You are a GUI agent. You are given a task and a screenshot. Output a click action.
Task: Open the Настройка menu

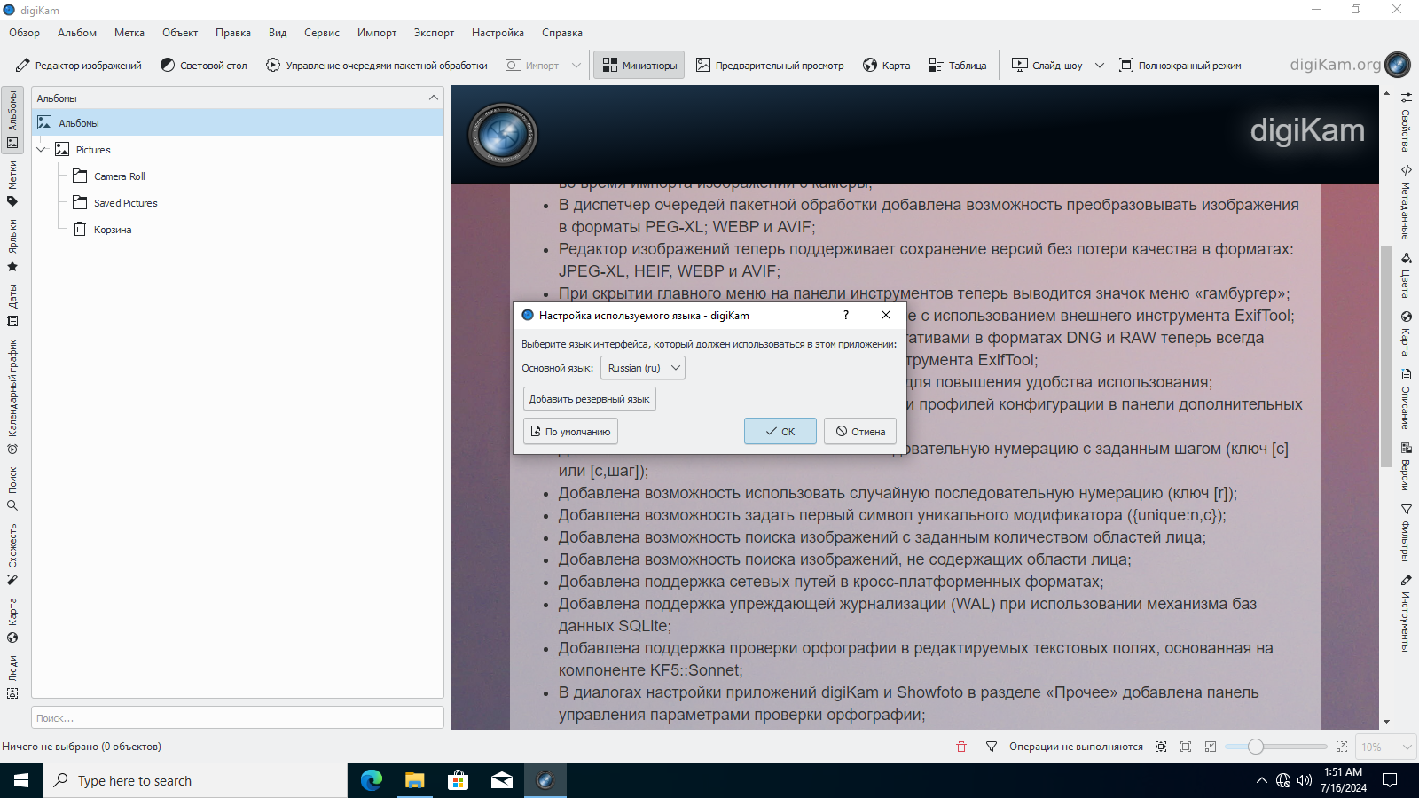click(498, 33)
